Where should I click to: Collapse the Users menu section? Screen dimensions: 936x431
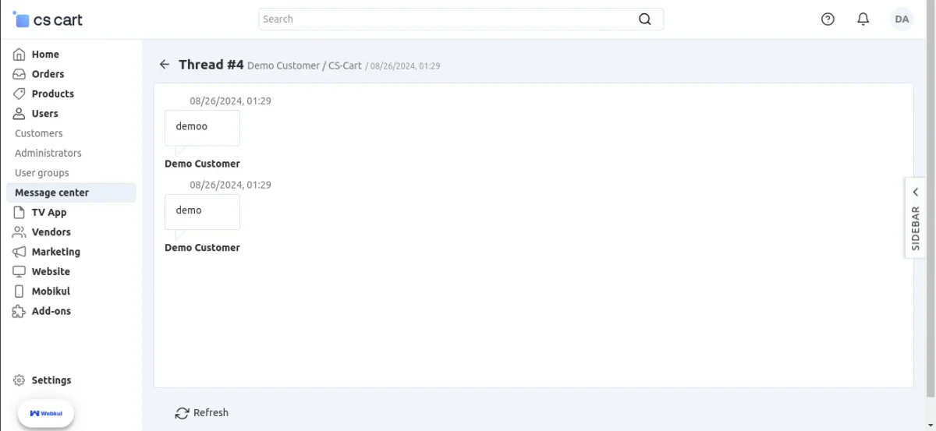pos(44,114)
